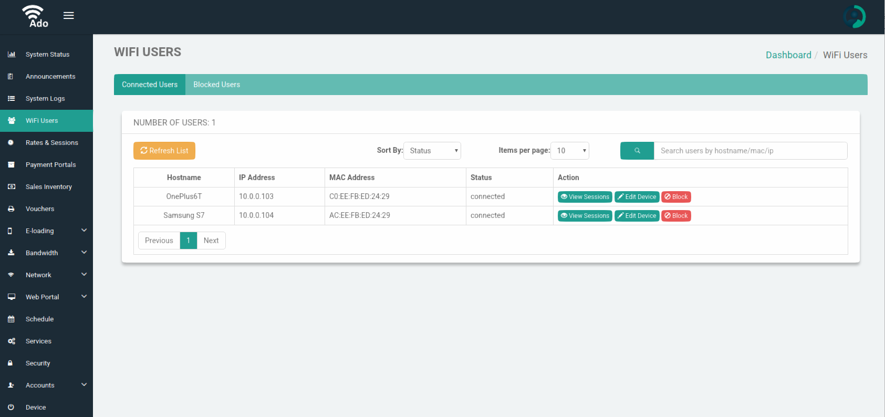Screen dimensions: 885x417
Task: Click the Schedule calendar icon
Action: click(11, 319)
